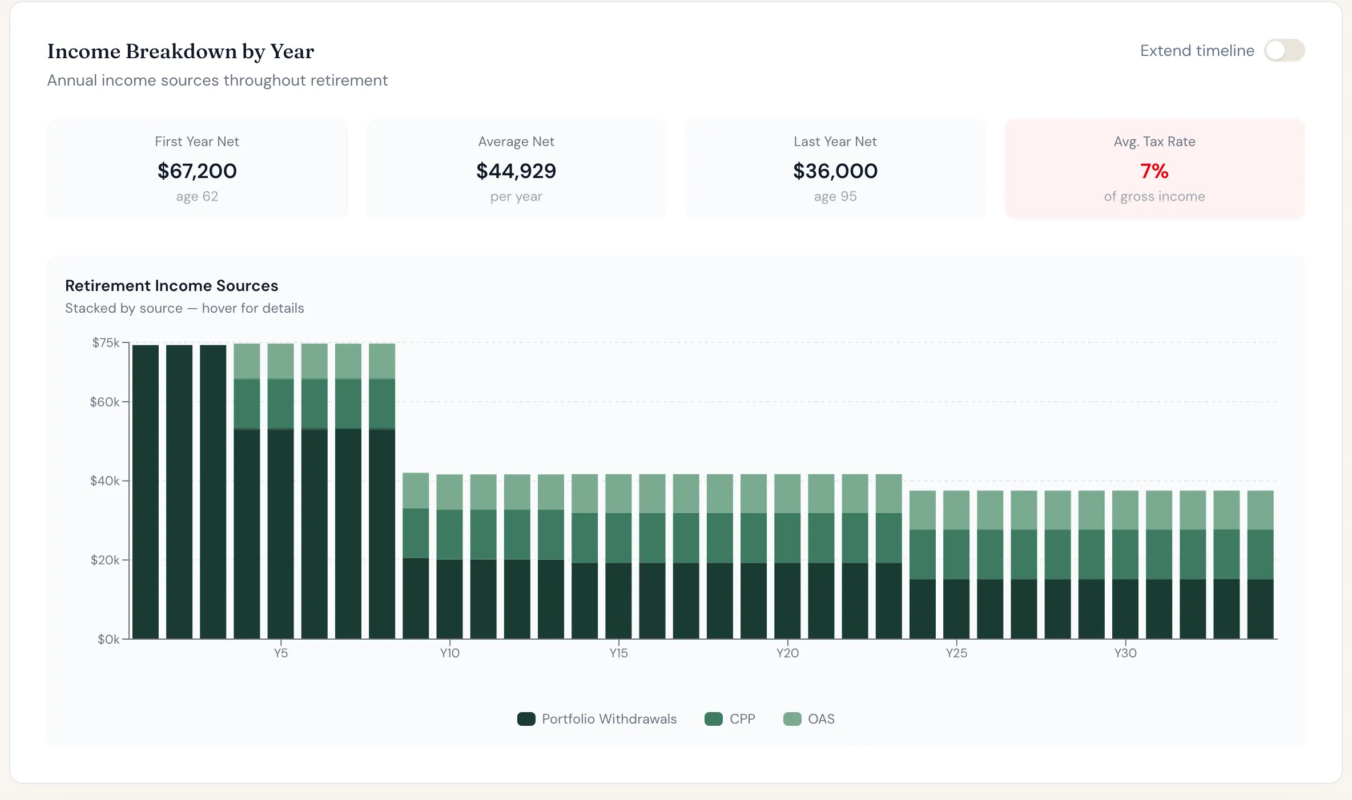Click the Y25 axis label
The width and height of the screenshot is (1352, 800).
coord(957,653)
